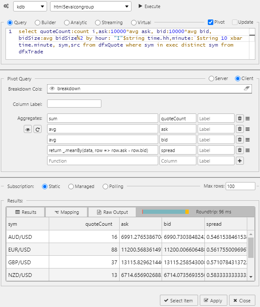This screenshot has width=260, height=307.
Task: Open the kdb connection type dropdown
Action: click(x=30, y=6)
